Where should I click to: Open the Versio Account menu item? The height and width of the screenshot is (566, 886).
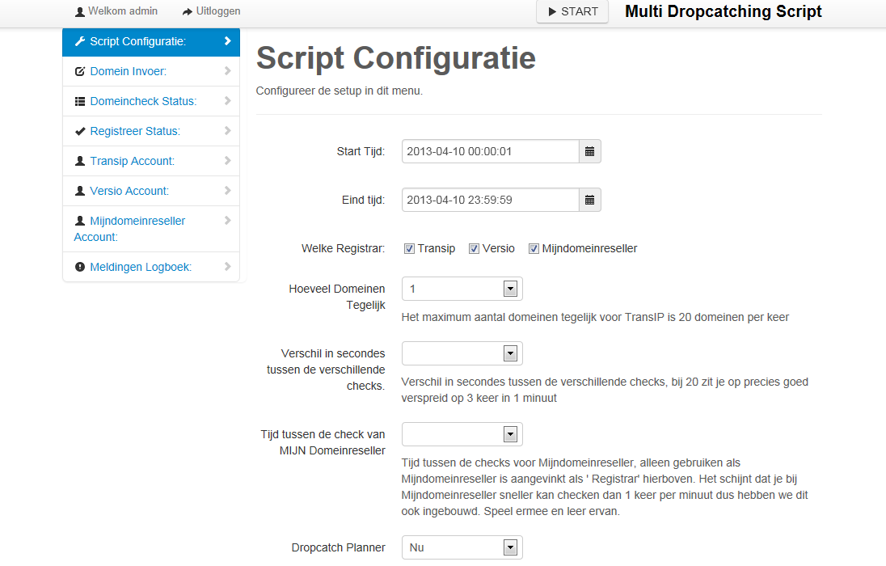click(x=129, y=191)
